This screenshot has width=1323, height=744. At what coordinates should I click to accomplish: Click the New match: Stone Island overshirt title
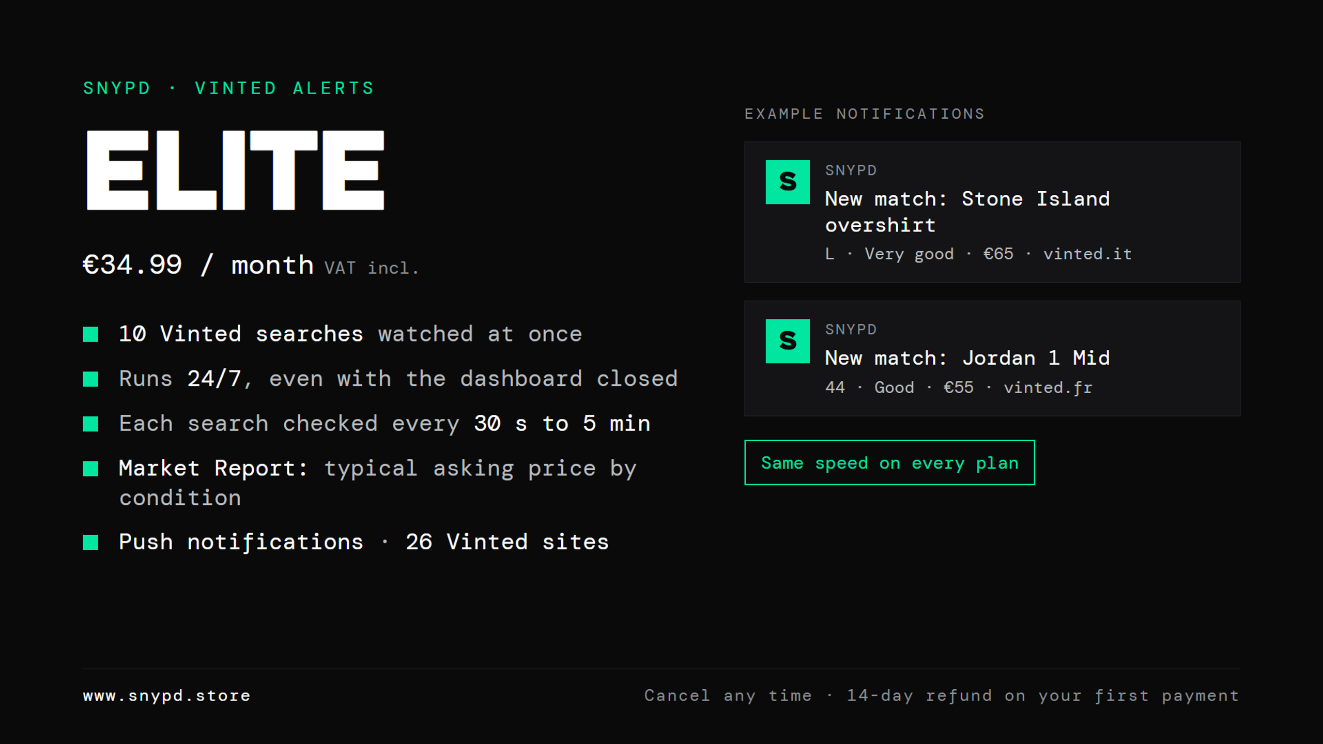tap(967, 212)
